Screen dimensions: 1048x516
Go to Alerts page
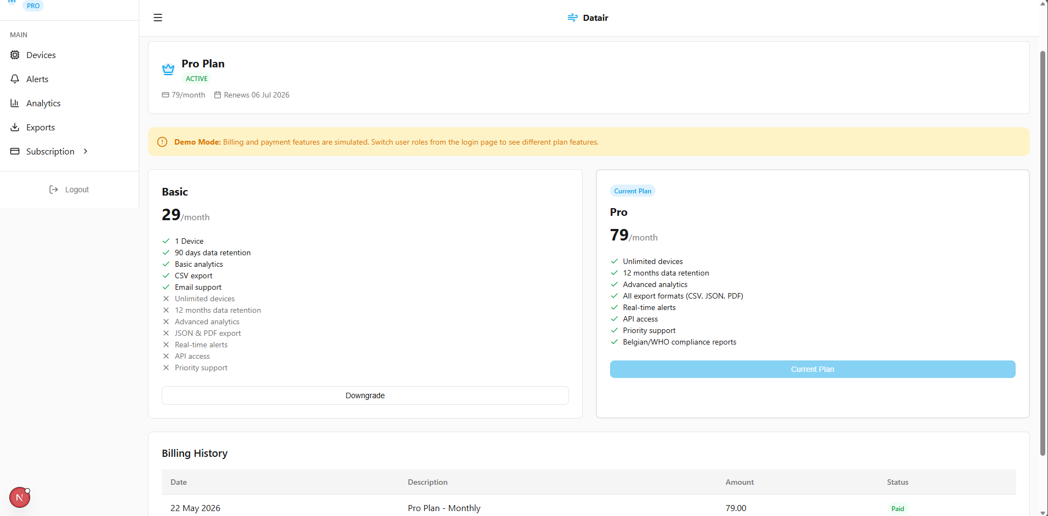coord(37,79)
